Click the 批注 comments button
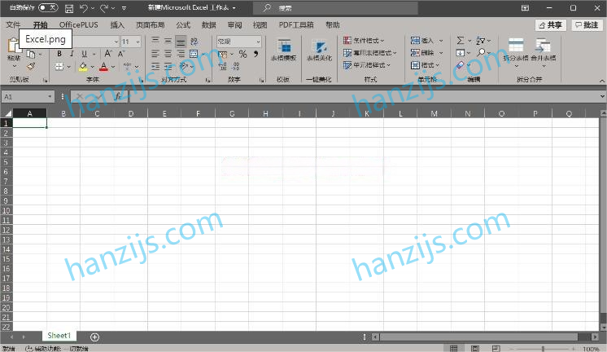This screenshot has width=607, height=352. [x=586, y=25]
